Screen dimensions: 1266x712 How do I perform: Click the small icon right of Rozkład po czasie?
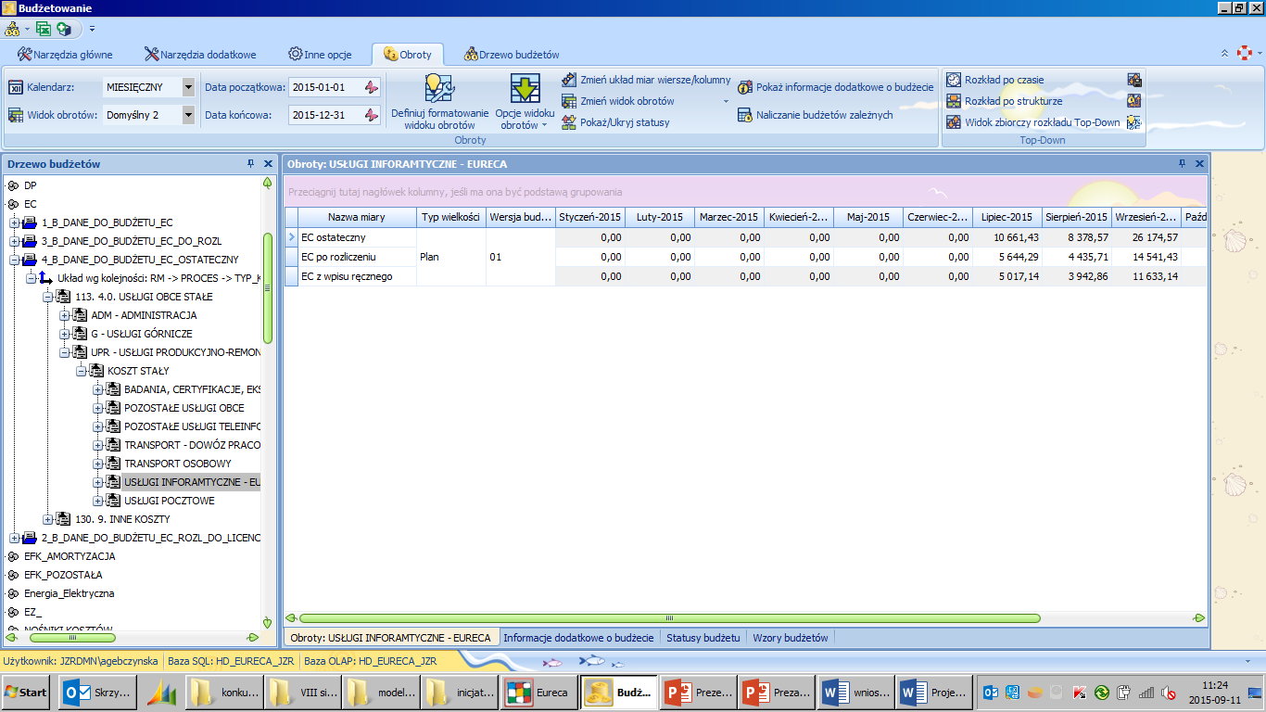(1133, 80)
